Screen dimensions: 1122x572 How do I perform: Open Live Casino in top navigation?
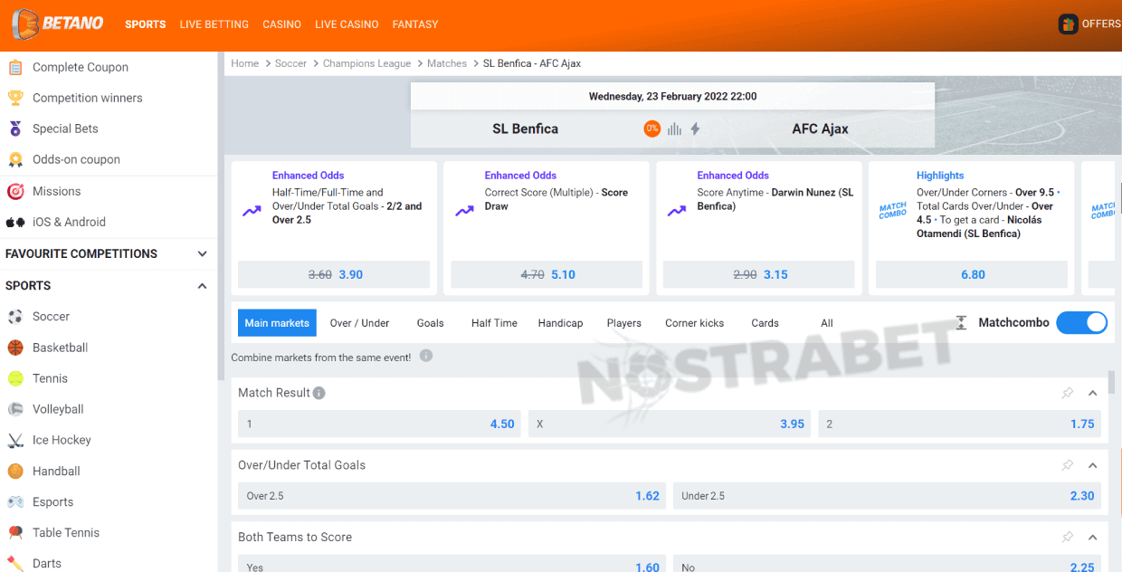[347, 24]
